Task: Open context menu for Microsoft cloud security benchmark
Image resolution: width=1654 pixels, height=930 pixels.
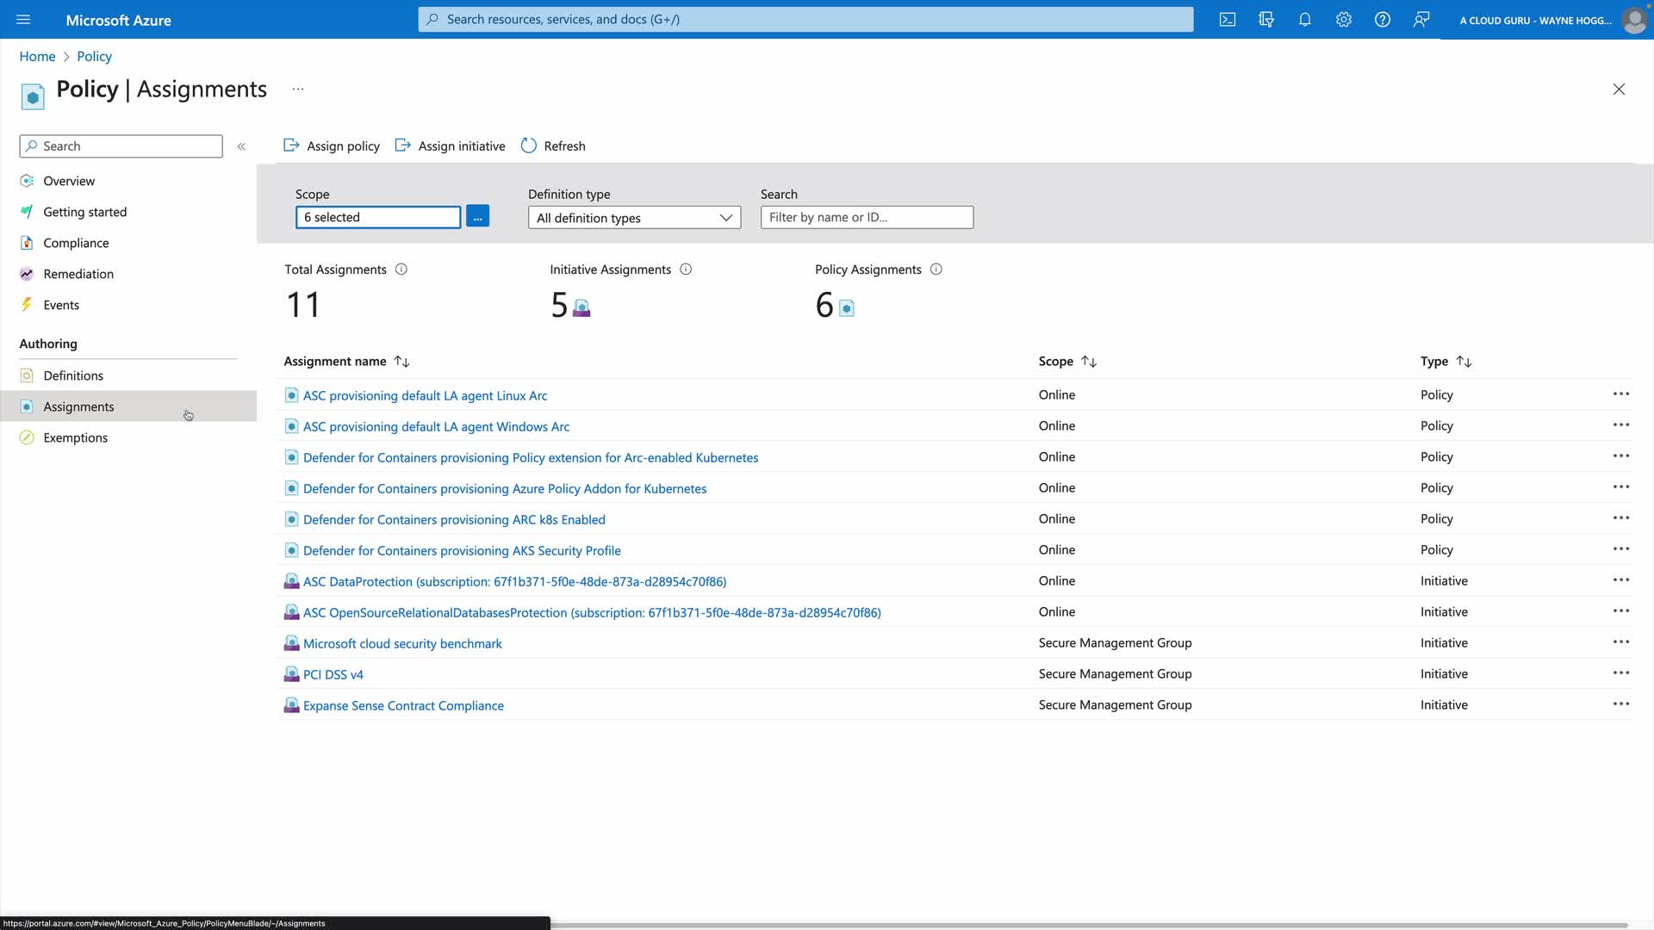Action: pos(1620,642)
